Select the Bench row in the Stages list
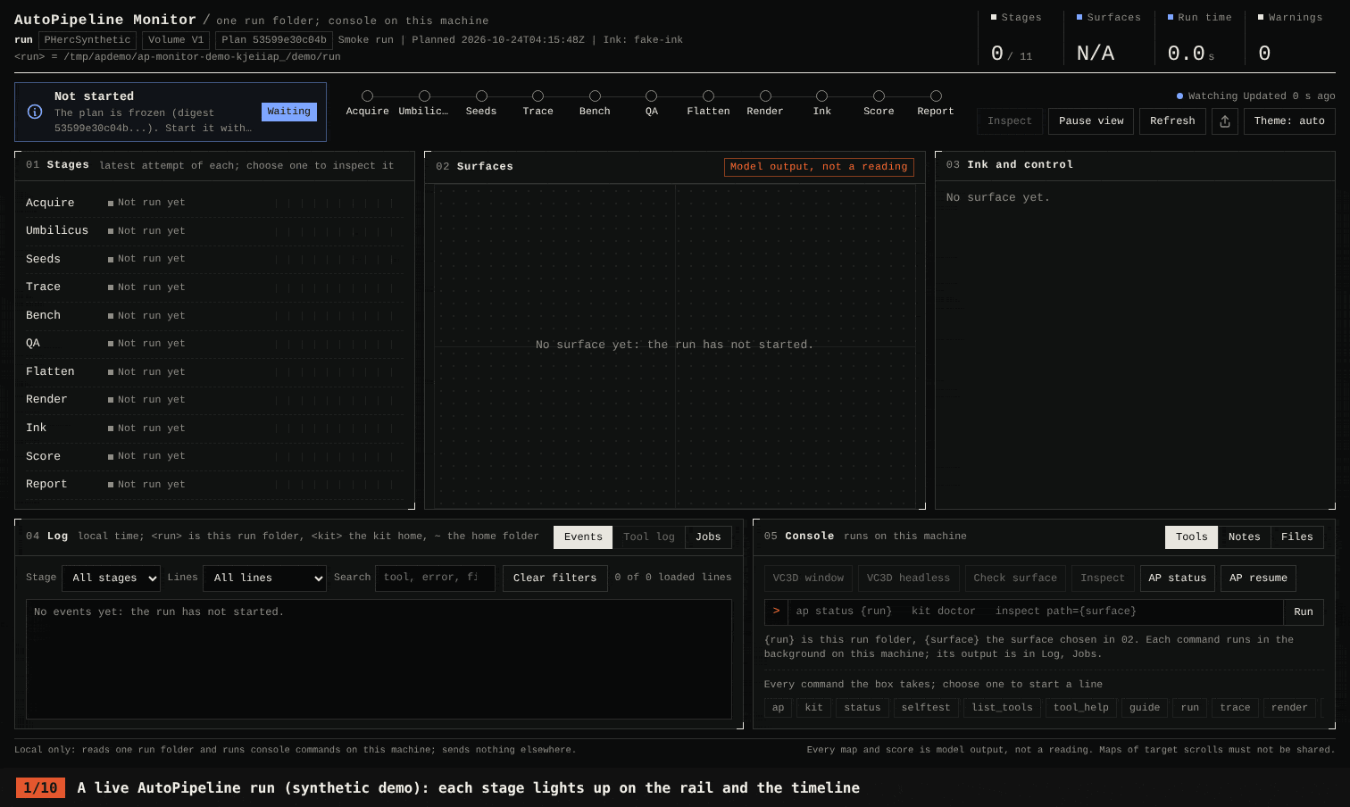1350x807 pixels. pos(214,315)
